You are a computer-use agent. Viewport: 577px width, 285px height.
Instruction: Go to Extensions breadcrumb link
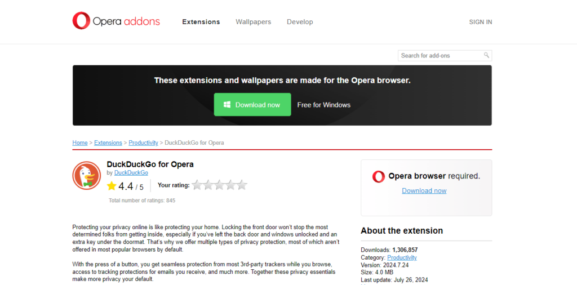[108, 142]
